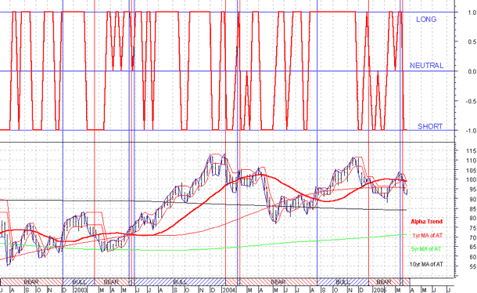Click the -1.0 value on signal axis
The width and height of the screenshot is (477, 293).
click(472, 131)
